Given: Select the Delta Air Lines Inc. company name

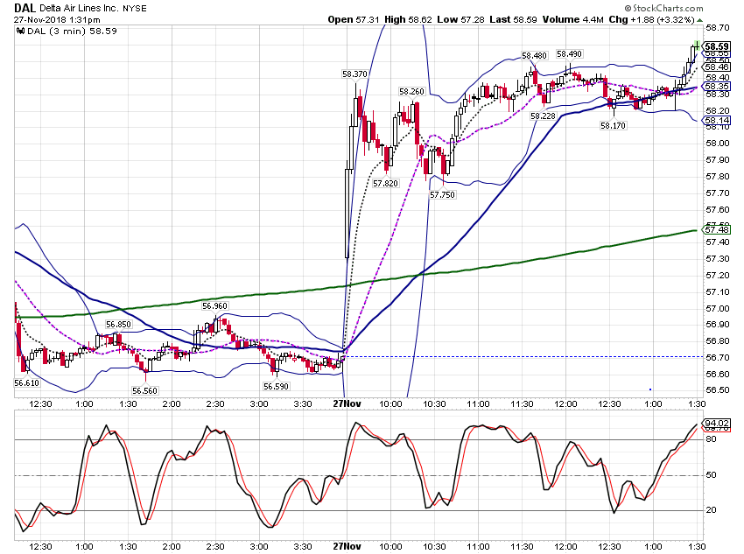Looking at the screenshot, I should pos(80,9).
